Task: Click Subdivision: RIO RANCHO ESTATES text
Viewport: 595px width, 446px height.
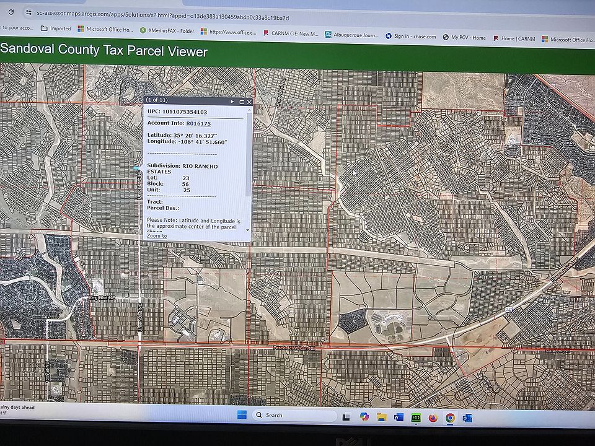Action: [182, 168]
